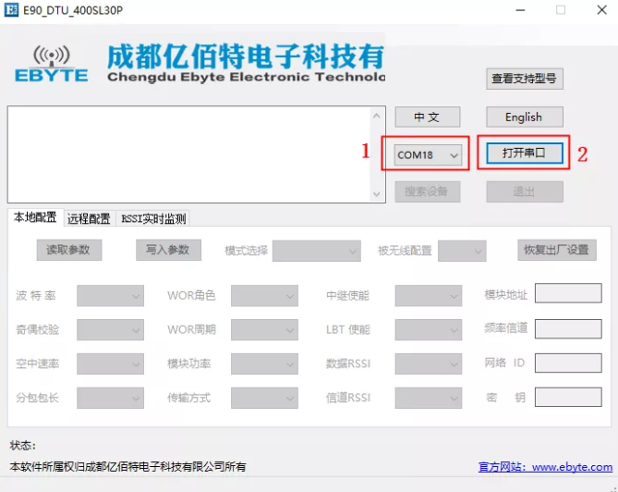Open the RSSI实时监测 tab
Image resolution: width=618 pixels, height=492 pixels.
coord(153,218)
